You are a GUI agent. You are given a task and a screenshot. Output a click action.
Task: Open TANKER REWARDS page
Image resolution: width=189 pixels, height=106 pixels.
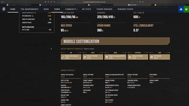tap(104, 9)
